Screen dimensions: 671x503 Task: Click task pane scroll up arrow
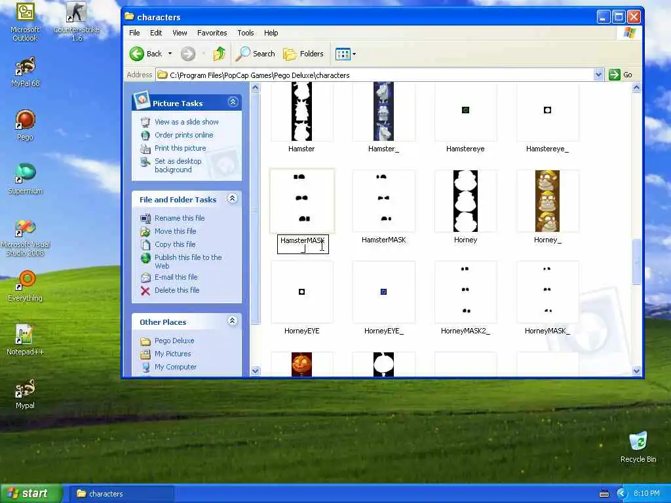click(x=256, y=88)
